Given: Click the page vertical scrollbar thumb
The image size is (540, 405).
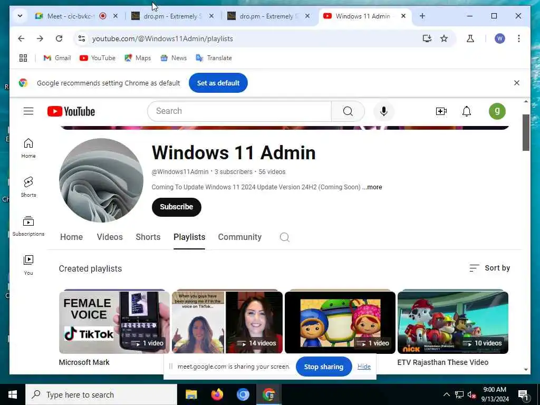Looking at the screenshot, I should click(526, 132).
